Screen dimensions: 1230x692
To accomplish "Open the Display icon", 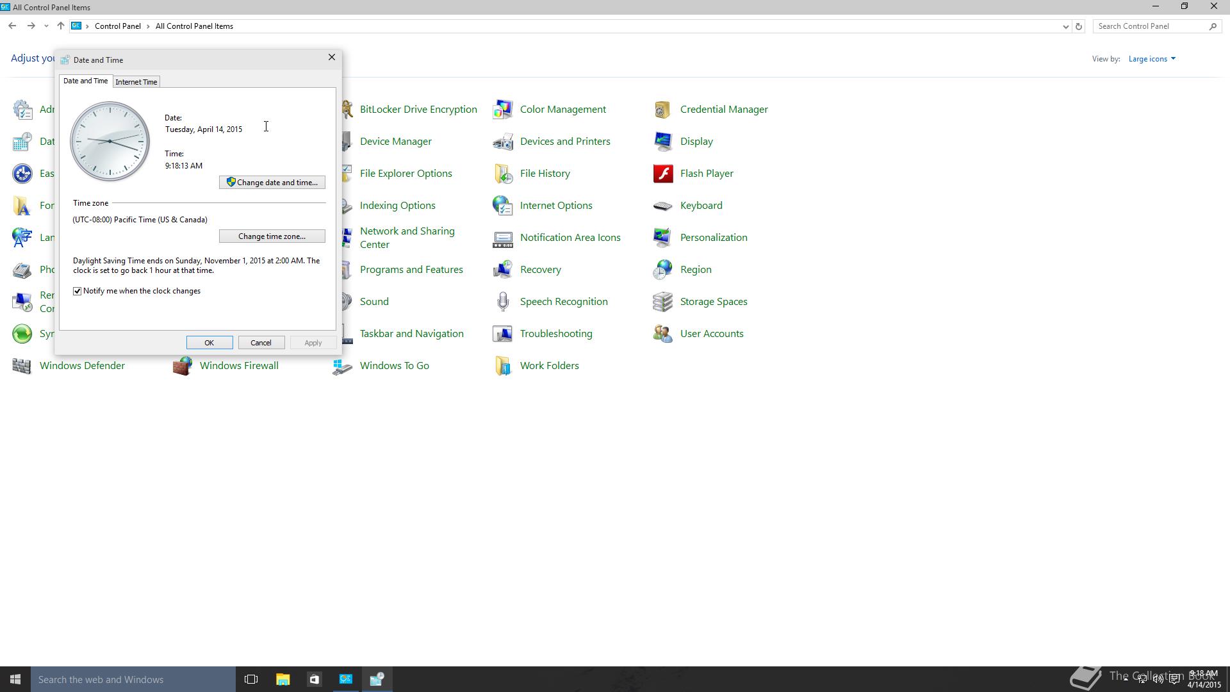I will [x=663, y=142].
